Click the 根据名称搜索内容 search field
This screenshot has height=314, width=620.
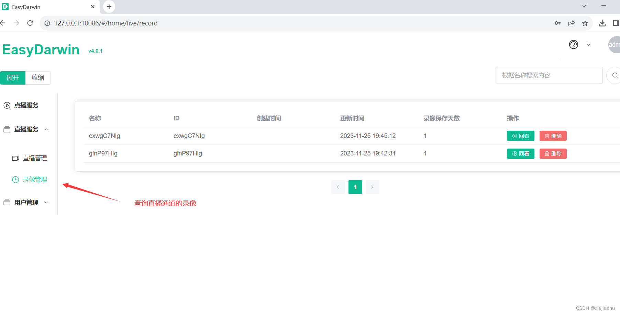pos(549,75)
